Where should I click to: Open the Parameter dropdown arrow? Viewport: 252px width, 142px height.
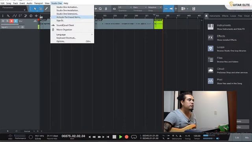pyautogui.click(x=24, y=10)
